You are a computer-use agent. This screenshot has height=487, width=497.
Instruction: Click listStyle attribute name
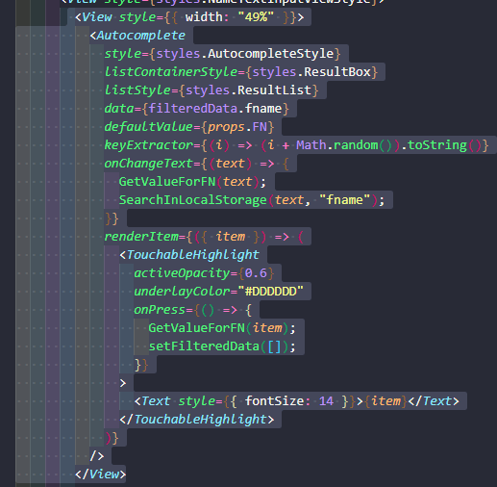click(137, 90)
